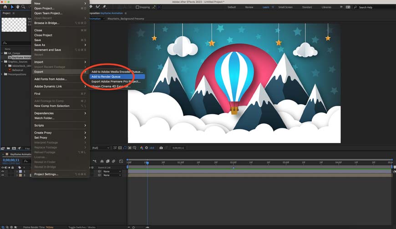396x229 pixels.
Task: Switch to the Small Screen workspace
Action: pos(285,7)
